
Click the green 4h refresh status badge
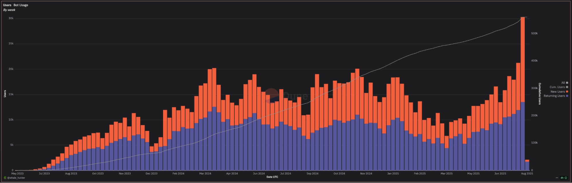tap(564, 178)
